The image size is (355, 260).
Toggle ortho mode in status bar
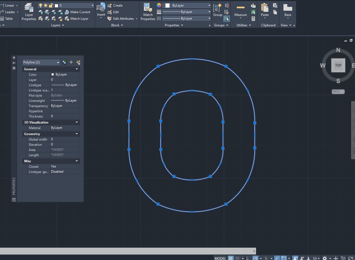(x=248, y=258)
